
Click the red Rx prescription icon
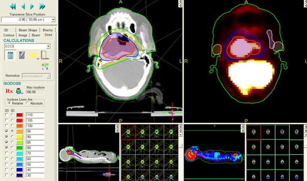(x=9, y=91)
